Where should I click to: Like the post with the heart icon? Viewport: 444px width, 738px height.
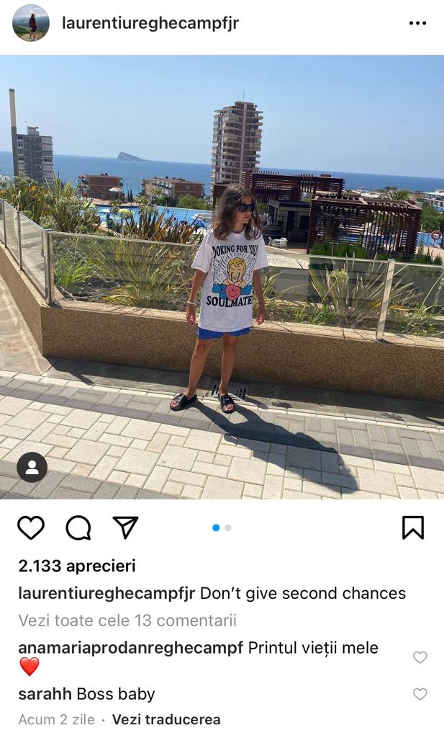pyautogui.click(x=31, y=528)
